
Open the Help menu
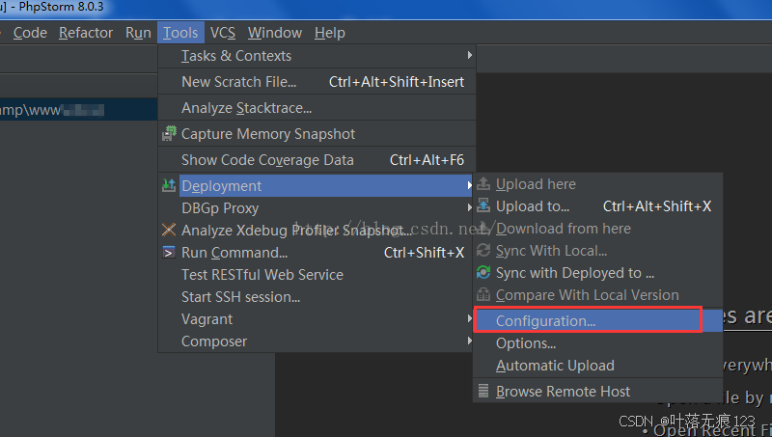[330, 33]
